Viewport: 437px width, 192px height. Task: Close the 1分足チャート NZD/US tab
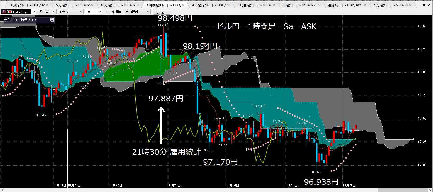click(410, 5)
